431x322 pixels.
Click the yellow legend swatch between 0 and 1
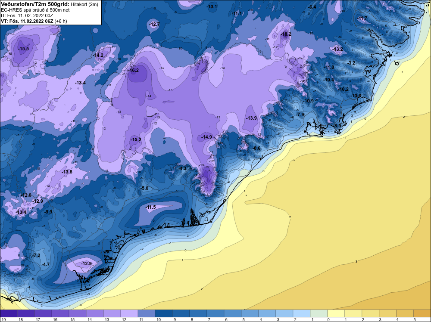pos(336,313)
